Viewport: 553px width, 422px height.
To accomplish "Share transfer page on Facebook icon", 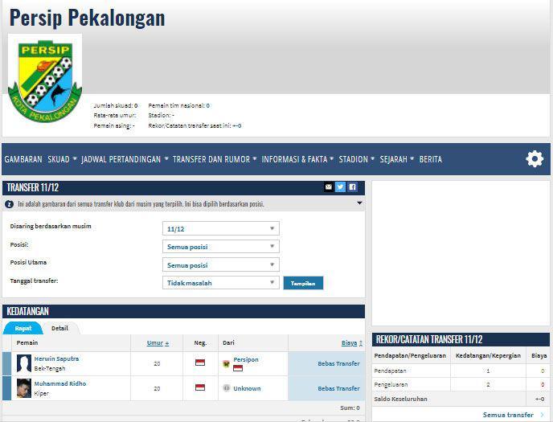I will 352,186.
